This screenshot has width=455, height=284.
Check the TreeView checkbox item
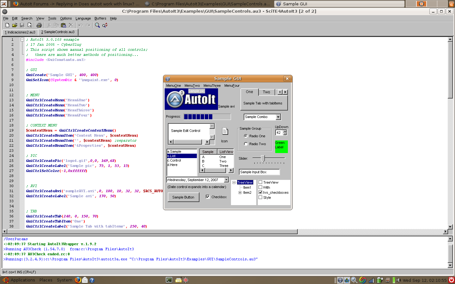[x=260, y=182]
